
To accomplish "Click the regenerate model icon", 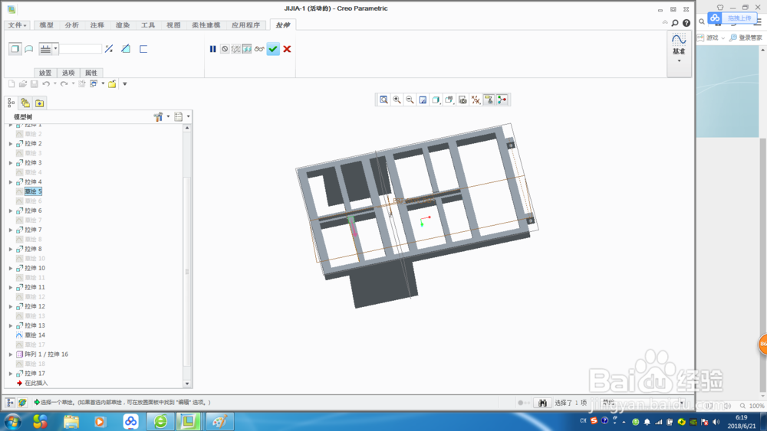I will tap(82, 84).
